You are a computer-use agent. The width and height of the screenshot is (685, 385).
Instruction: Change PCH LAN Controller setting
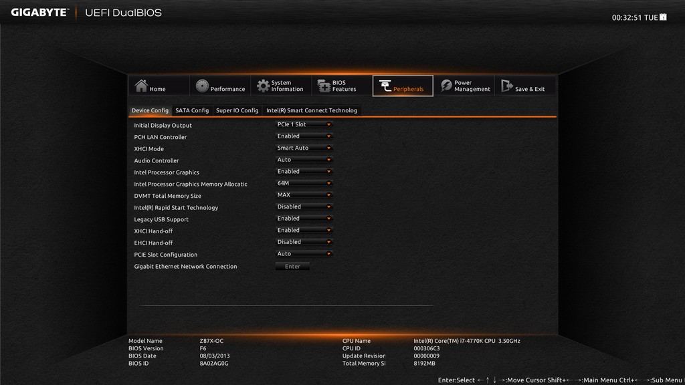pos(304,136)
